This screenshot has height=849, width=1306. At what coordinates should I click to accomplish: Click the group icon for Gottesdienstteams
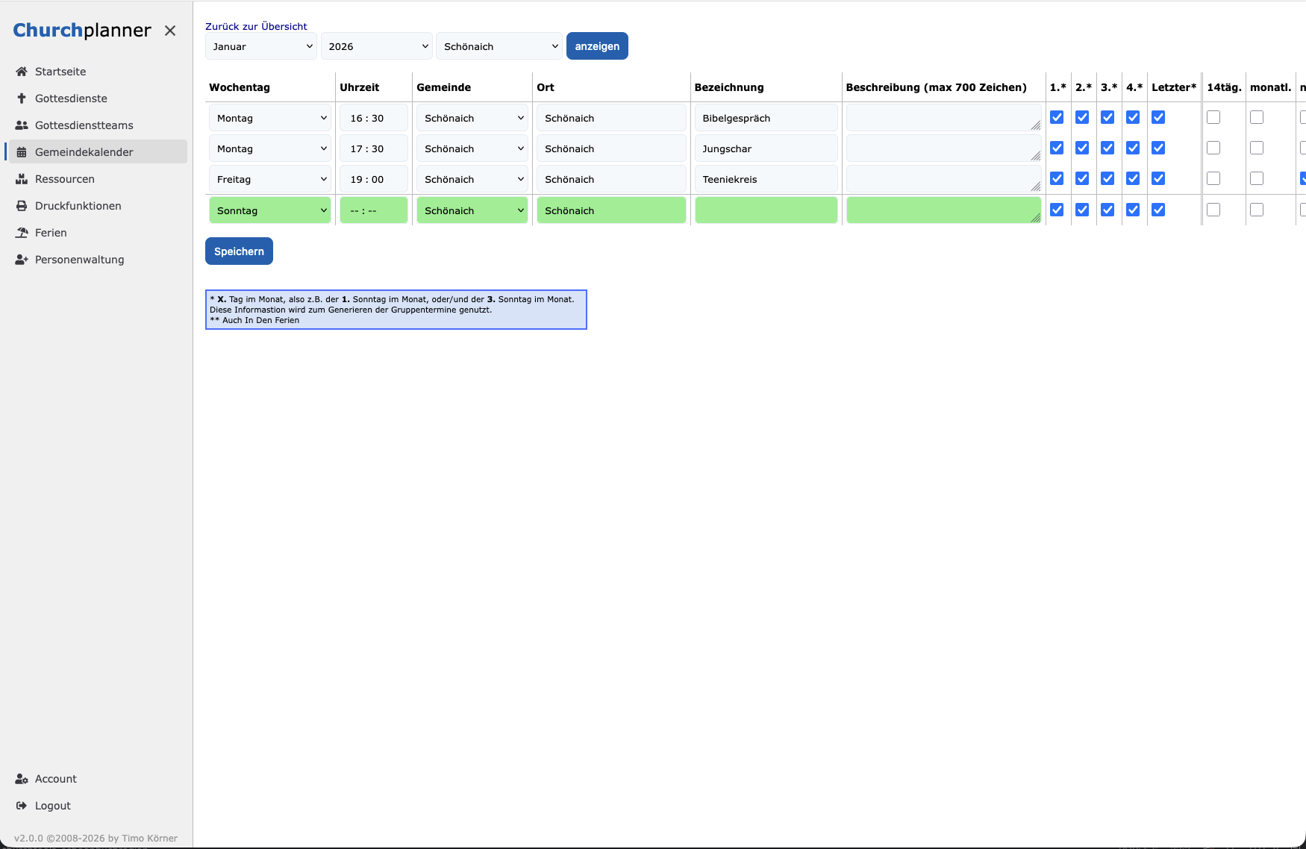[x=22, y=125]
